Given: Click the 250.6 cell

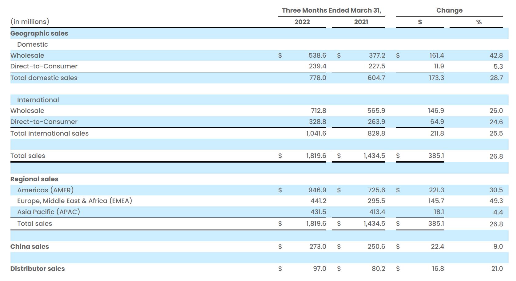Looking at the screenshot, I should pos(376,247).
